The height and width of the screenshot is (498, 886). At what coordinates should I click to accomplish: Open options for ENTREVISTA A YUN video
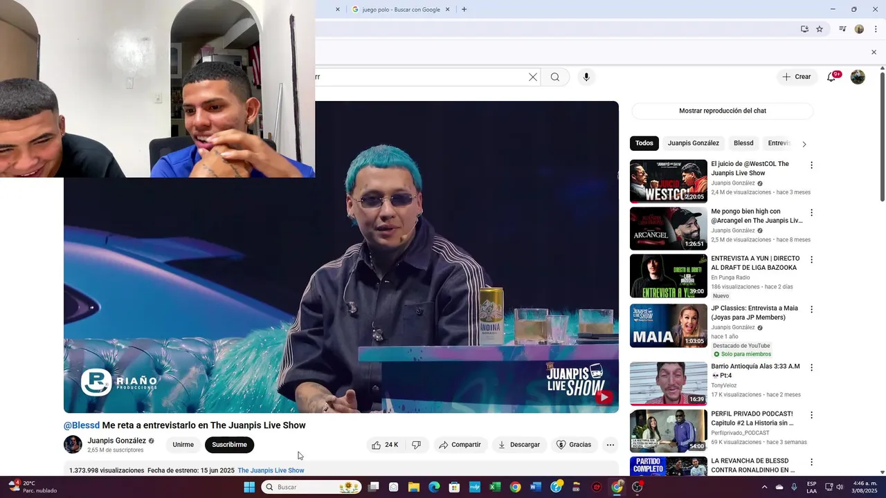click(x=811, y=259)
